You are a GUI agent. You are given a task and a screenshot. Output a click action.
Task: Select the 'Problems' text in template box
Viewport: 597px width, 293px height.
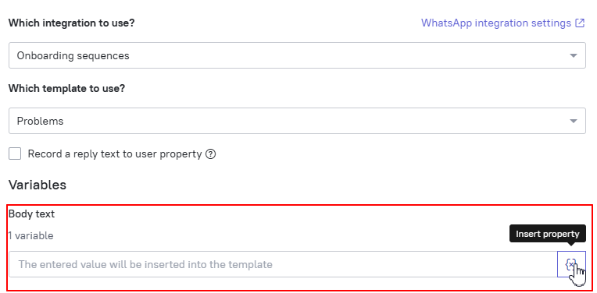tap(41, 121)
